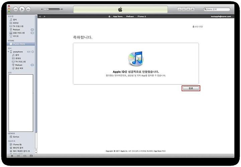This screenshot has width=241, height=167.
Task: Click the Apple logo status display
Action: coord(120,9)
